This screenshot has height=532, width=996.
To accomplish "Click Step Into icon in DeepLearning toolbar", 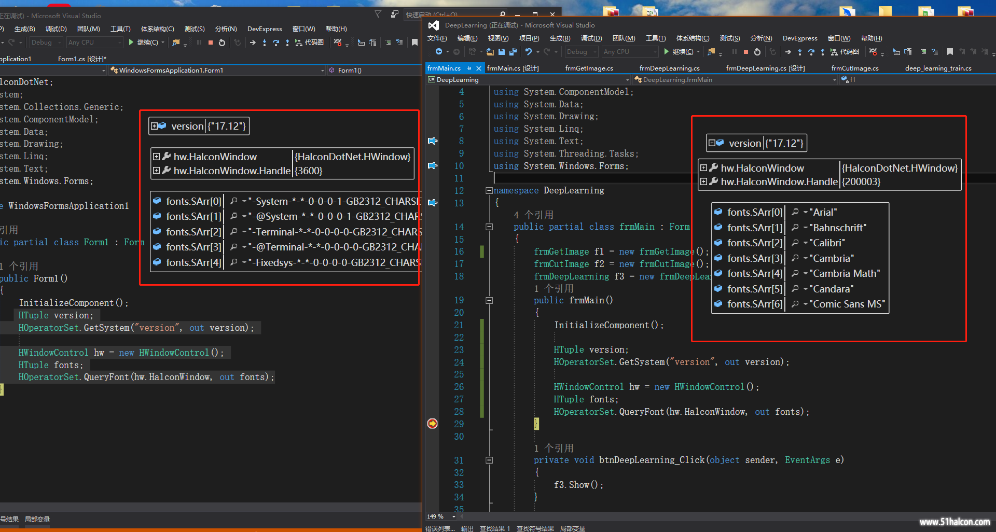I will (800, 52).
